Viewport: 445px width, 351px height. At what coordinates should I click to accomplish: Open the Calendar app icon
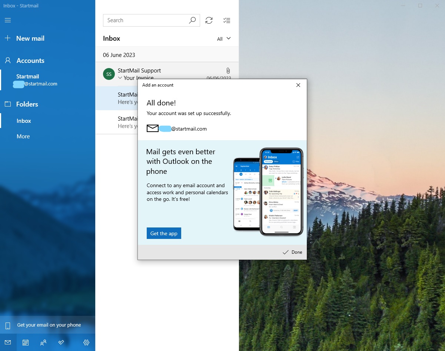(26, 342)
